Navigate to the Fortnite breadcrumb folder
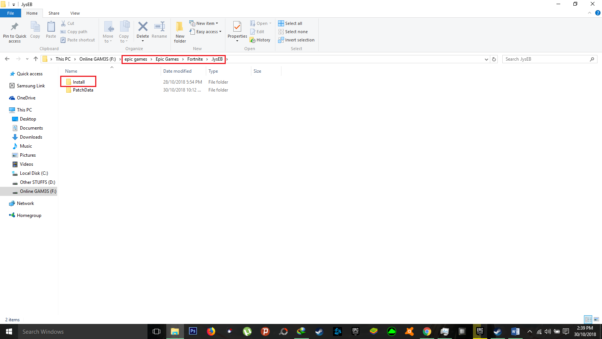 [x=195, y=59]
